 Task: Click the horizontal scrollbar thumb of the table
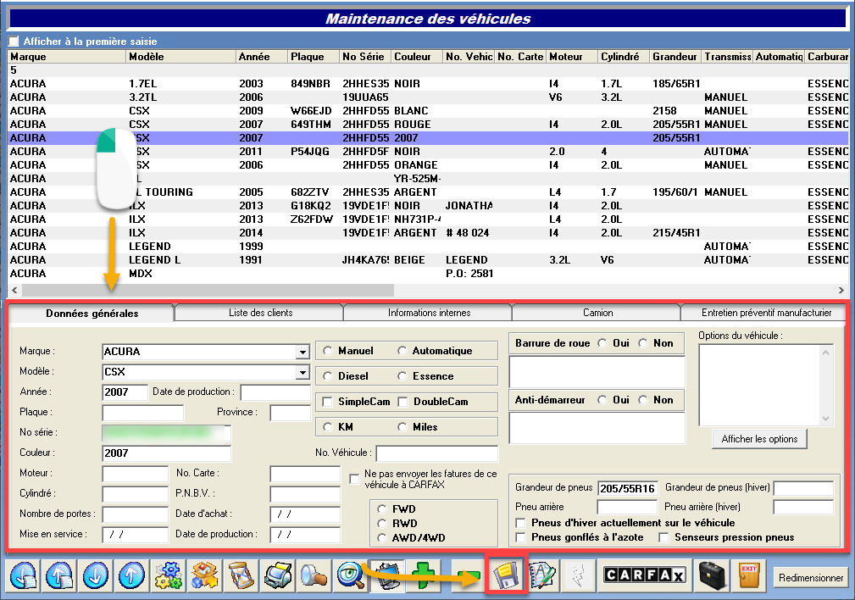point(208,290)
